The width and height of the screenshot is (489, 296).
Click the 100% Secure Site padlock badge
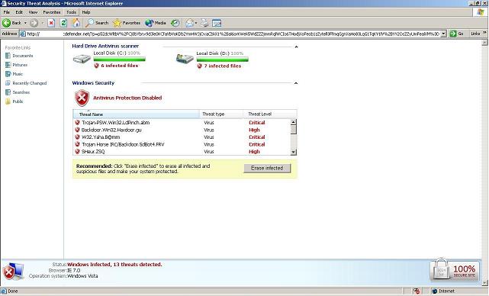(x=454, y=270)
